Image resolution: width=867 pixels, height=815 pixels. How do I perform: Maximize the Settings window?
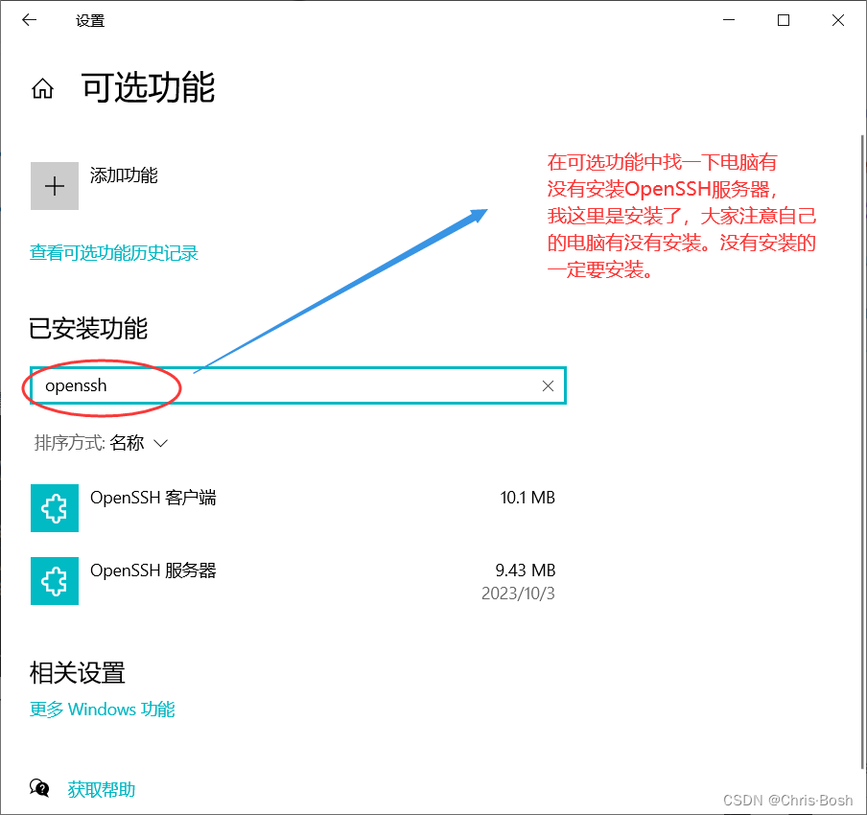click(x=783, y=20)
